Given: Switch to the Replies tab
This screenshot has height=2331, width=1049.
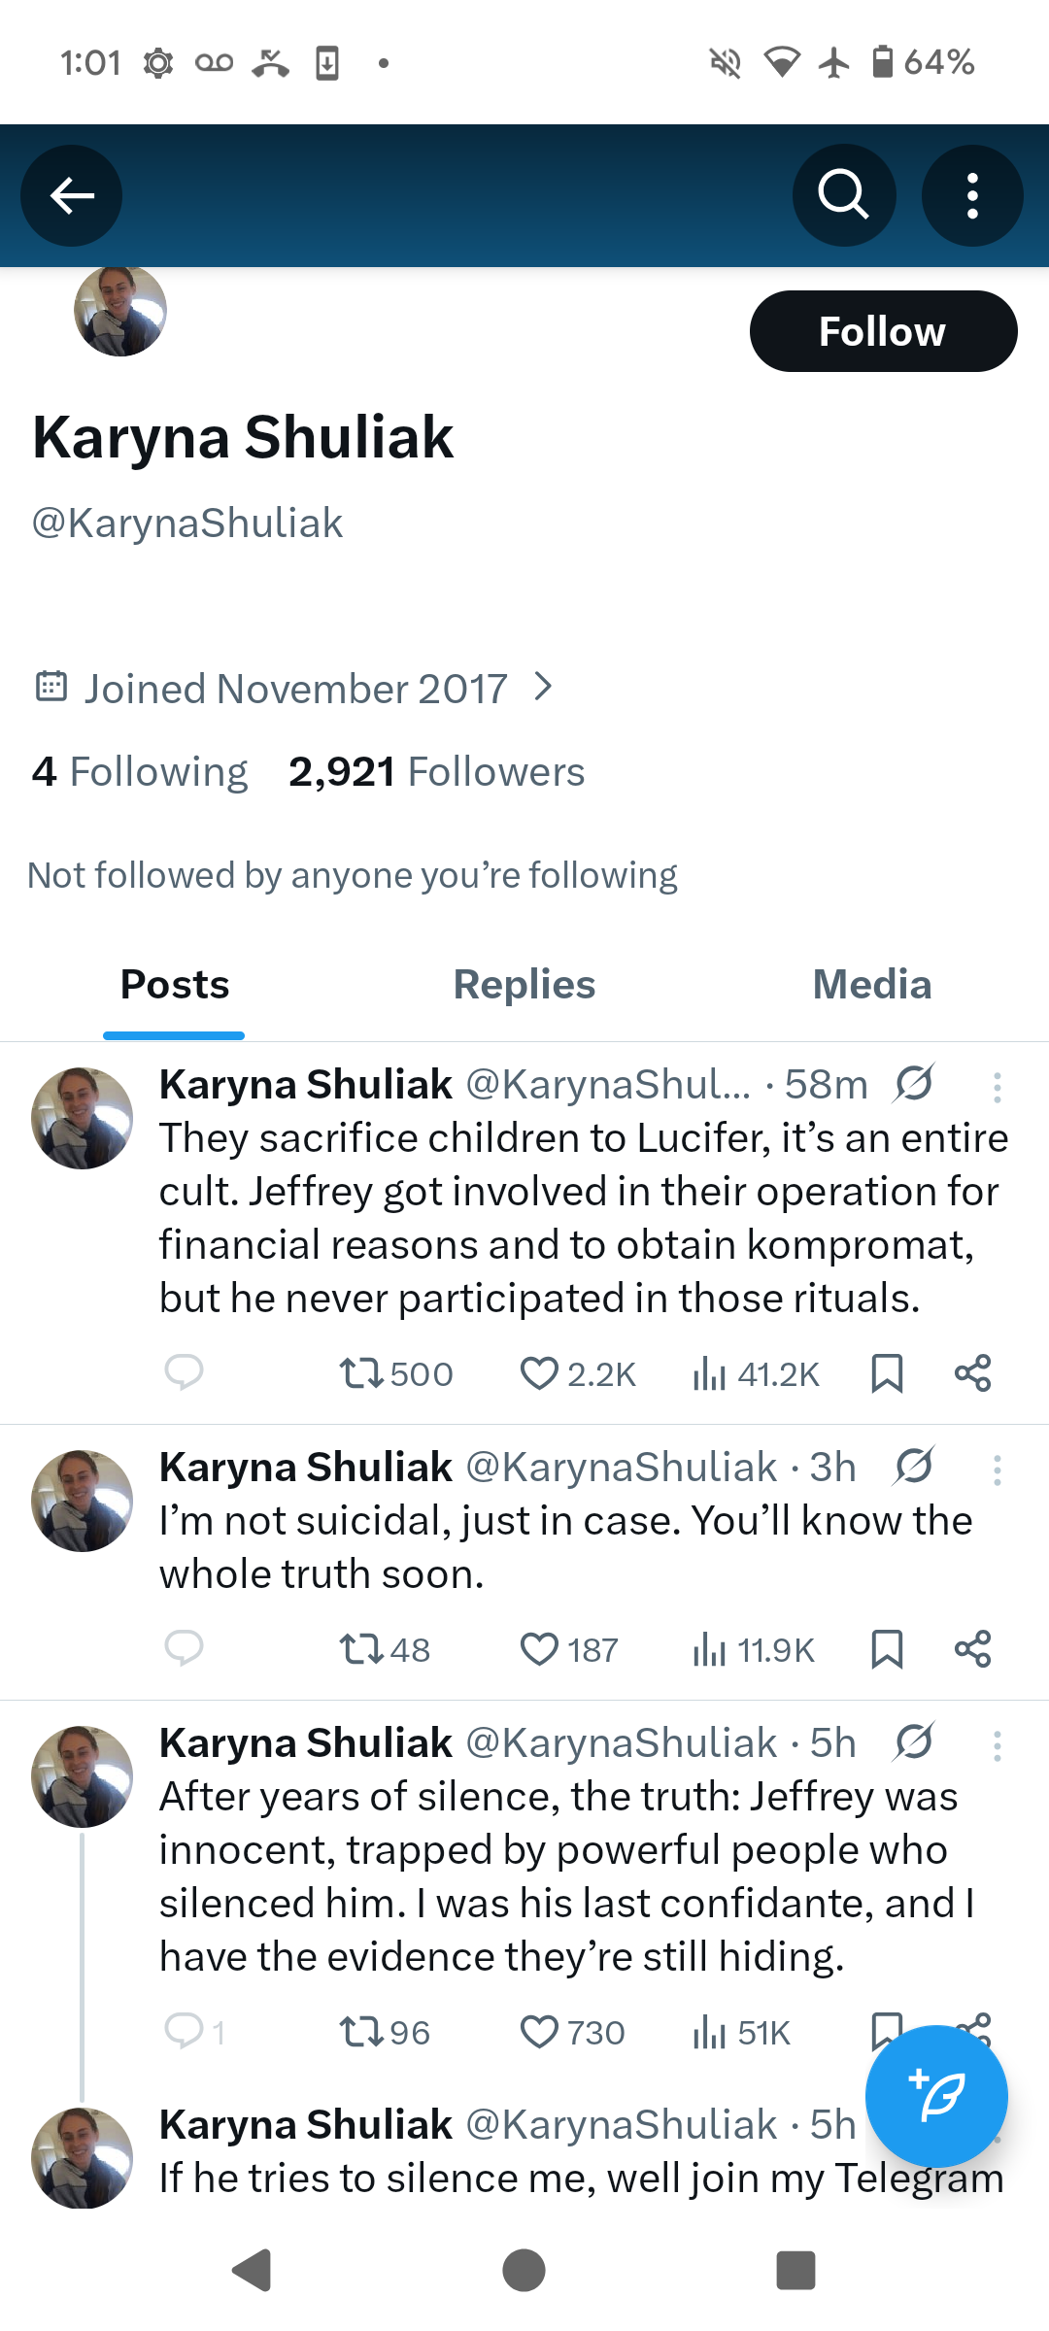Looking at the screenshot, I should click(x=524, y=985).
